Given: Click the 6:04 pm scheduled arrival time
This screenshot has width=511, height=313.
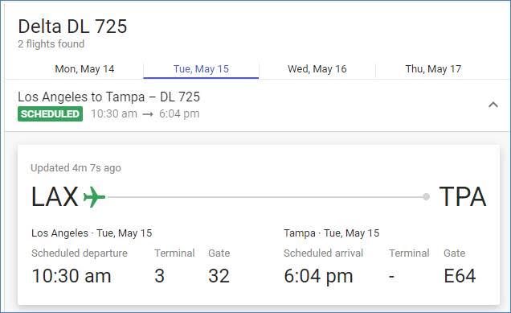Looking at the screenshot, I should click(x=318, y=276).
